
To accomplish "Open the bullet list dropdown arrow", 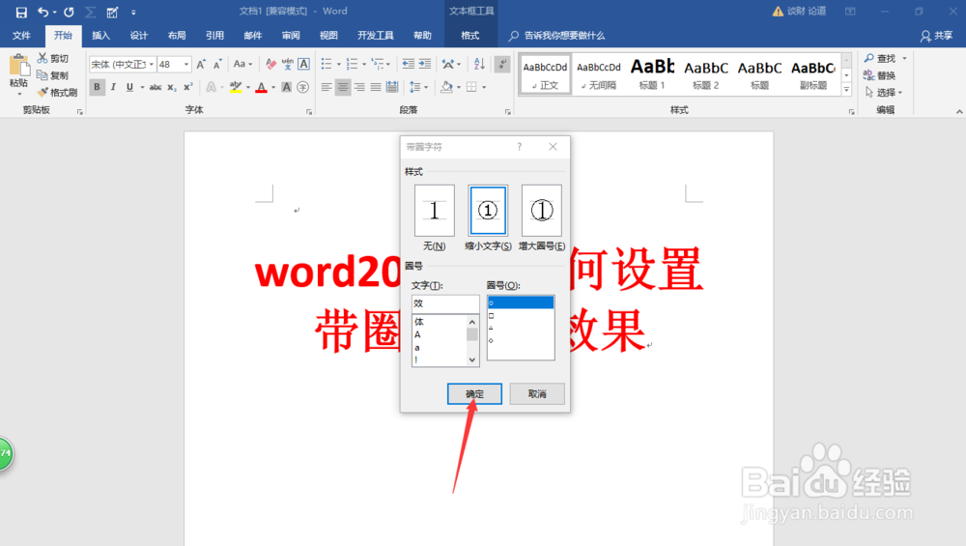I will click(x=339, y=64).
